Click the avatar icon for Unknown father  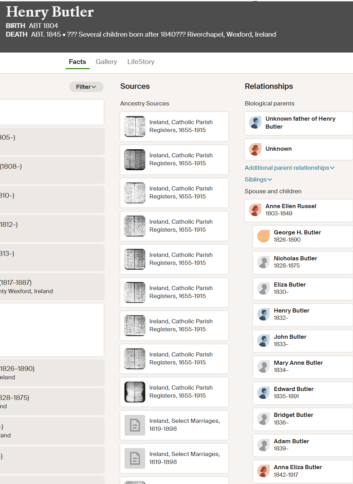click(255, 123)
